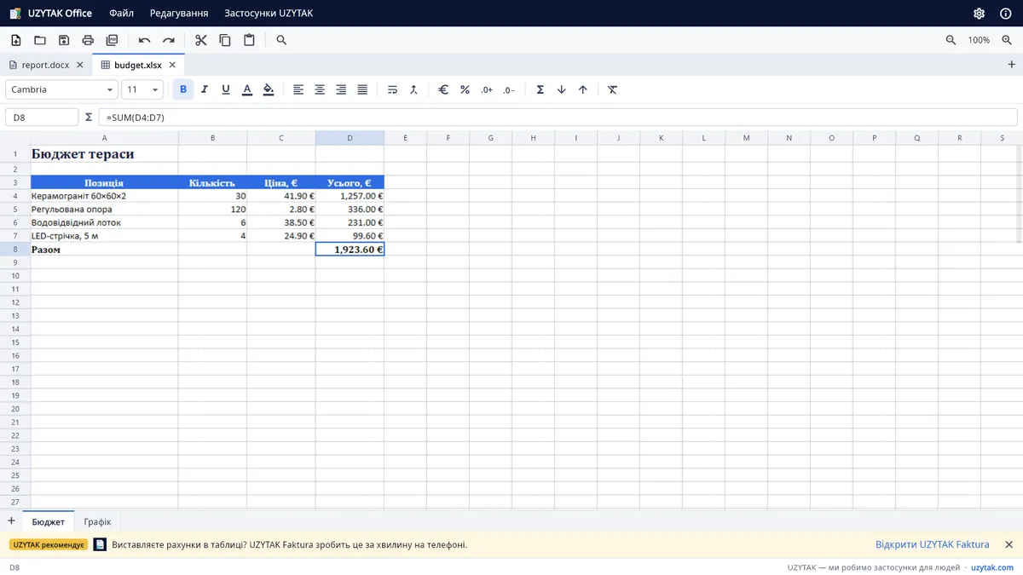The image size is (1023, 575).
Task: Zoom out using the magnifier icon
Action: pyautogui.click(x=951, y=40)
